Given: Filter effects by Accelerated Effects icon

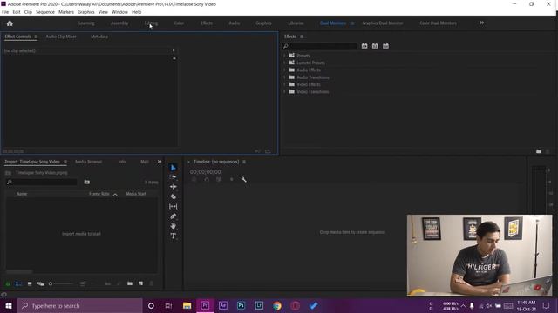Looking at the screenshot, I should click(364, 46).
